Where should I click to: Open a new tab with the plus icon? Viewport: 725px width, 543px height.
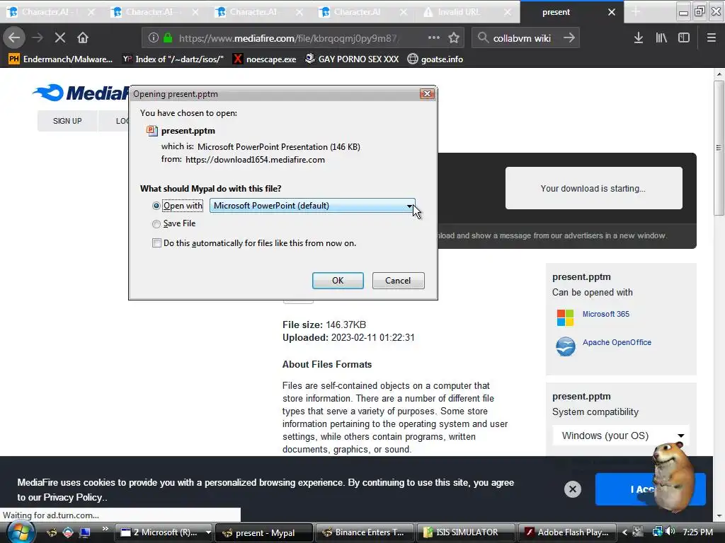pos(636,12)
